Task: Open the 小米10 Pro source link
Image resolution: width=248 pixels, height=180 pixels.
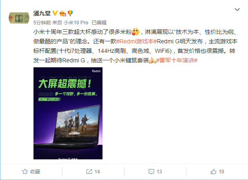Action: [76, 23]
